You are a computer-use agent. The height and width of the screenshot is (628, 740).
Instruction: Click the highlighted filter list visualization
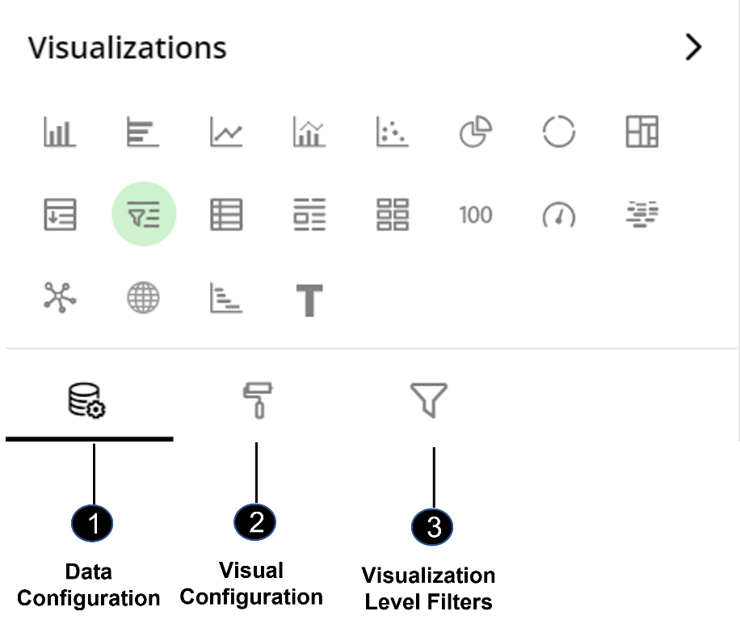[144, 214]
